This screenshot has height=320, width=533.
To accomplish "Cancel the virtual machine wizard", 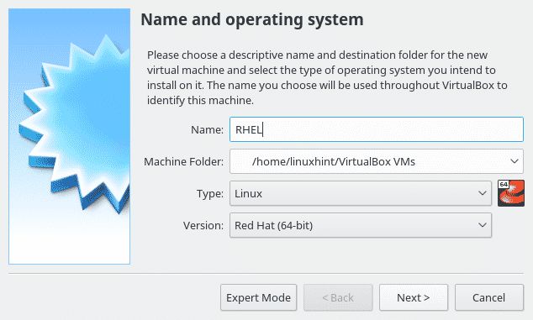I will (x=488, y=297).
